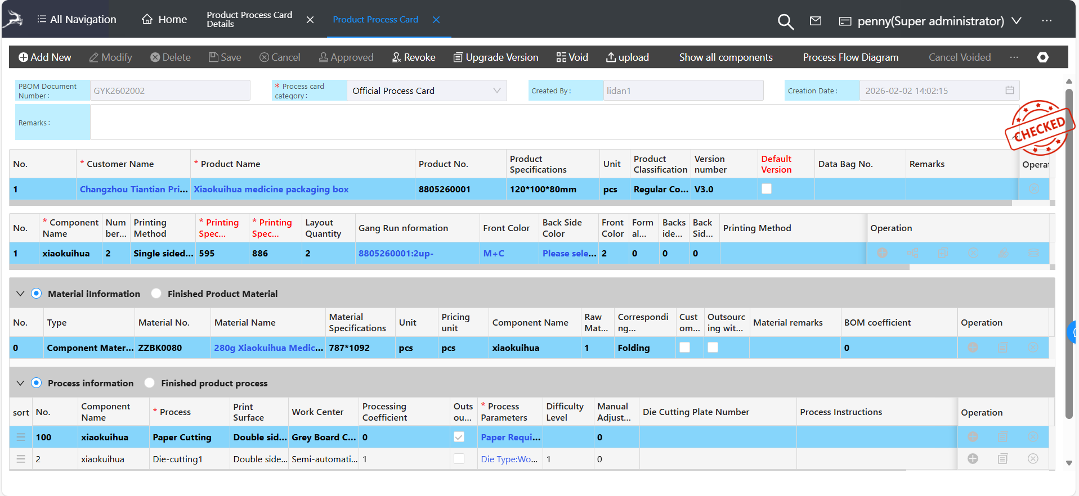Click the Process Flow Diagram button
The width and height of the screenshot is (1079, 496).
(x=850, y=57)
